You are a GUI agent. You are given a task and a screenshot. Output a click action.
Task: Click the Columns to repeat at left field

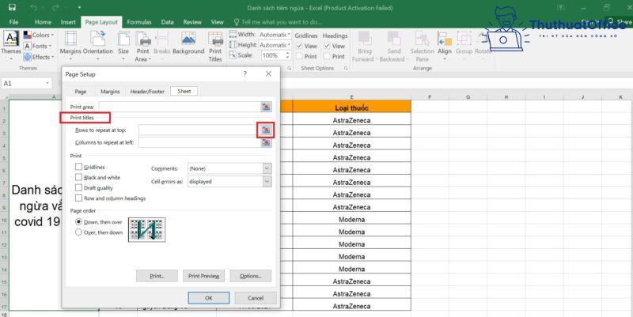(199, 142)
